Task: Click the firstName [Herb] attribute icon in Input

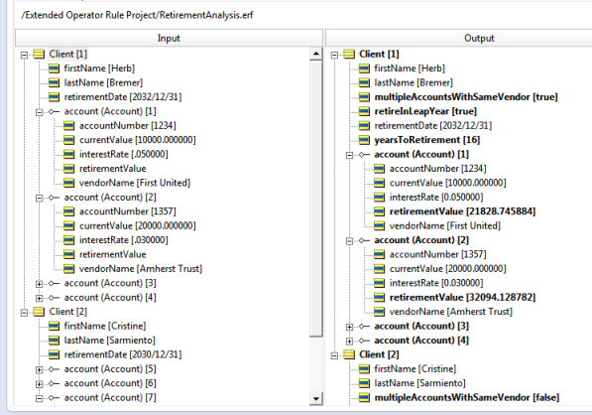Action: tap(54, 69)
